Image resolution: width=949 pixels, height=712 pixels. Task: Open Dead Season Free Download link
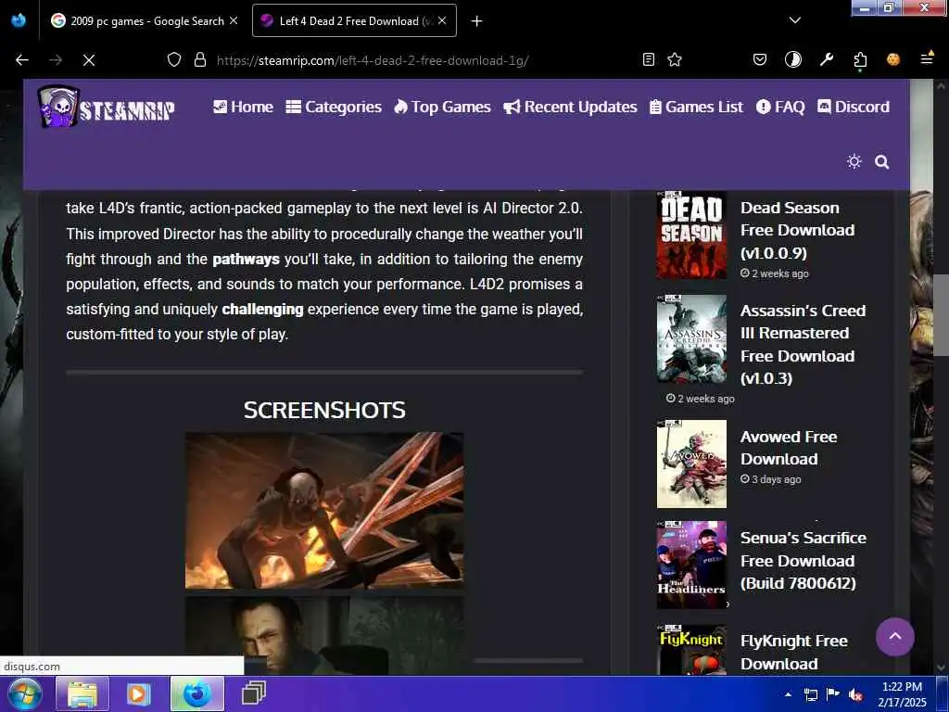(797, 230)
